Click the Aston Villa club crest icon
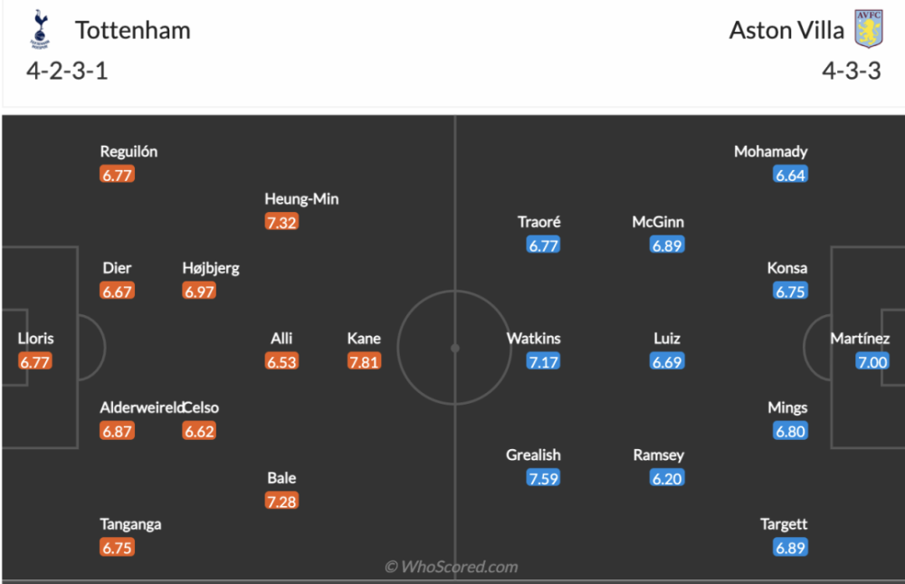 point(869,28)
